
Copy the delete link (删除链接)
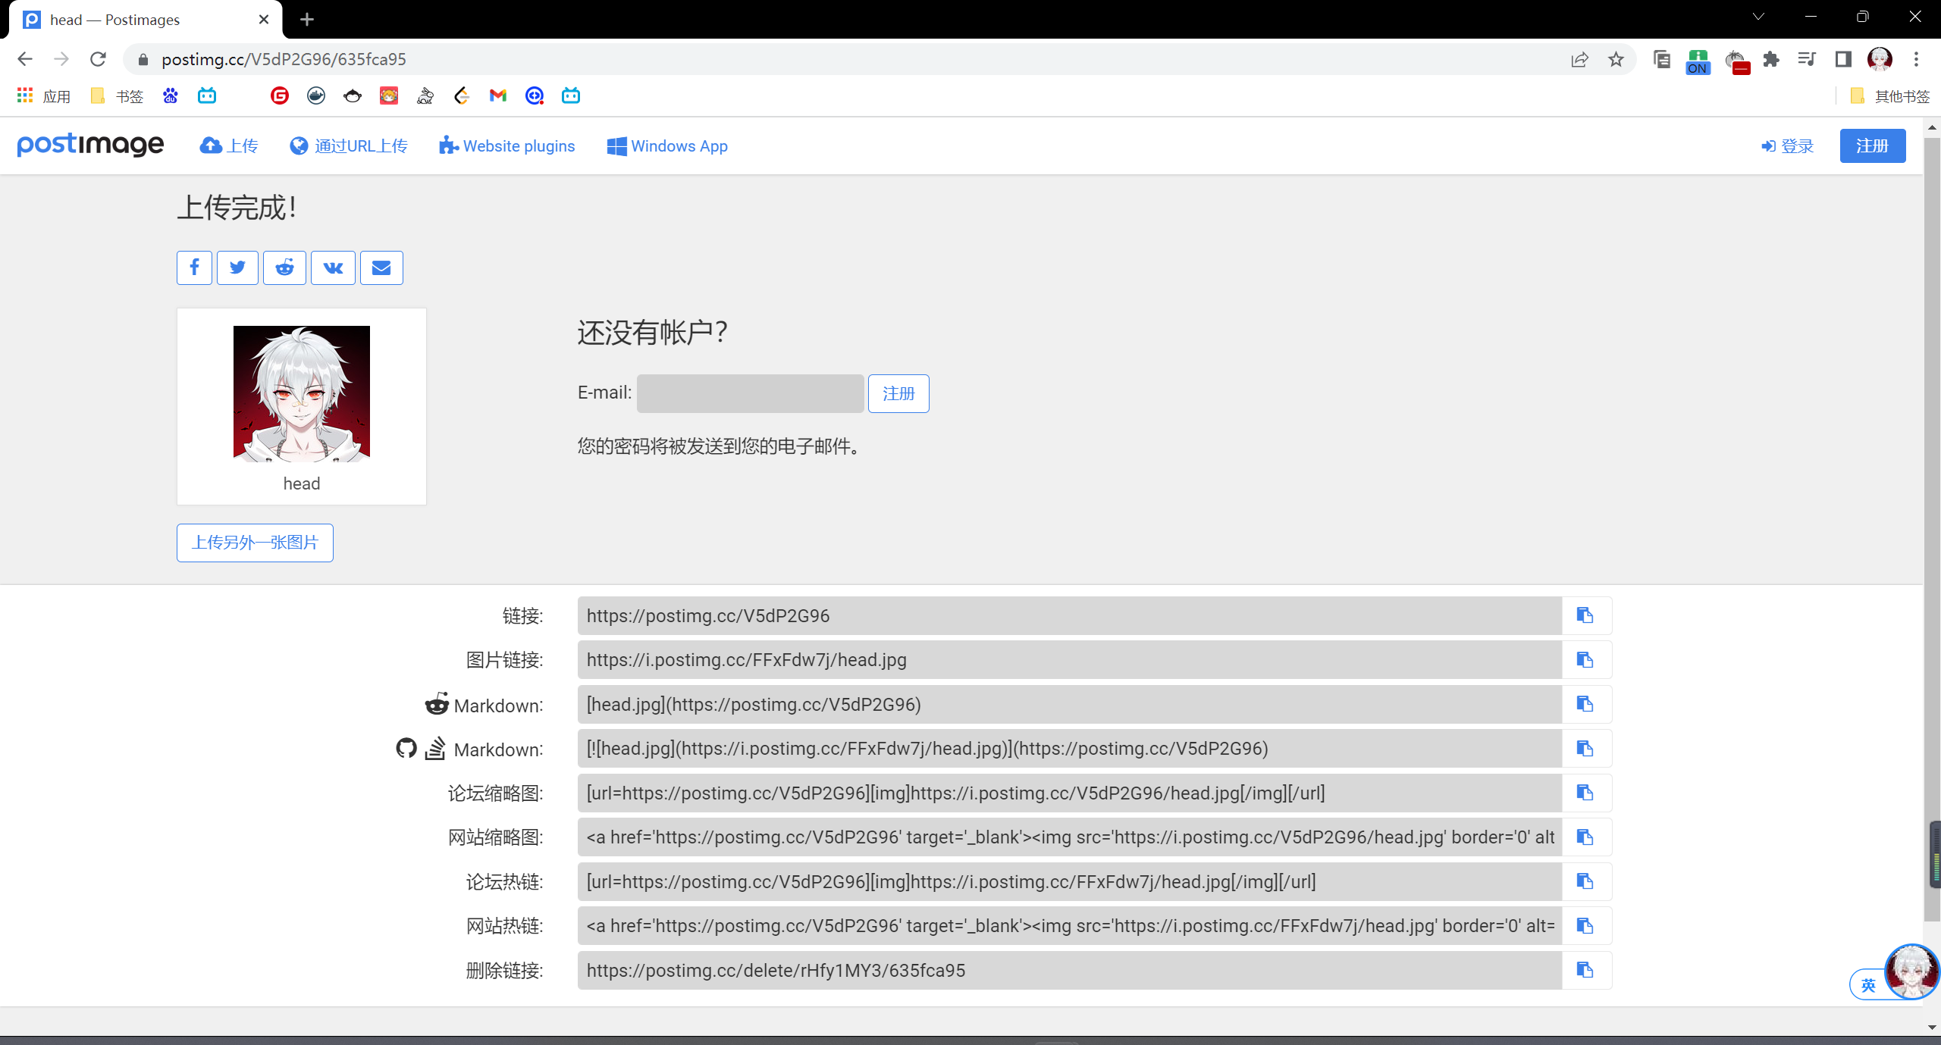[1585, 970]
